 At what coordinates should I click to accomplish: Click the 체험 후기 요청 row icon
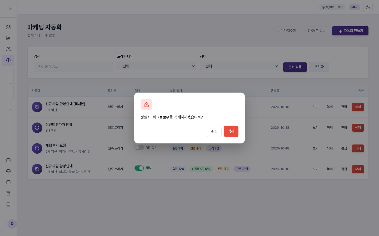coord(37,148)
